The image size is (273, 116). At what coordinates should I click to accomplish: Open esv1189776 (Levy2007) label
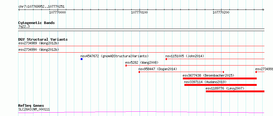(x=225, y=88)
